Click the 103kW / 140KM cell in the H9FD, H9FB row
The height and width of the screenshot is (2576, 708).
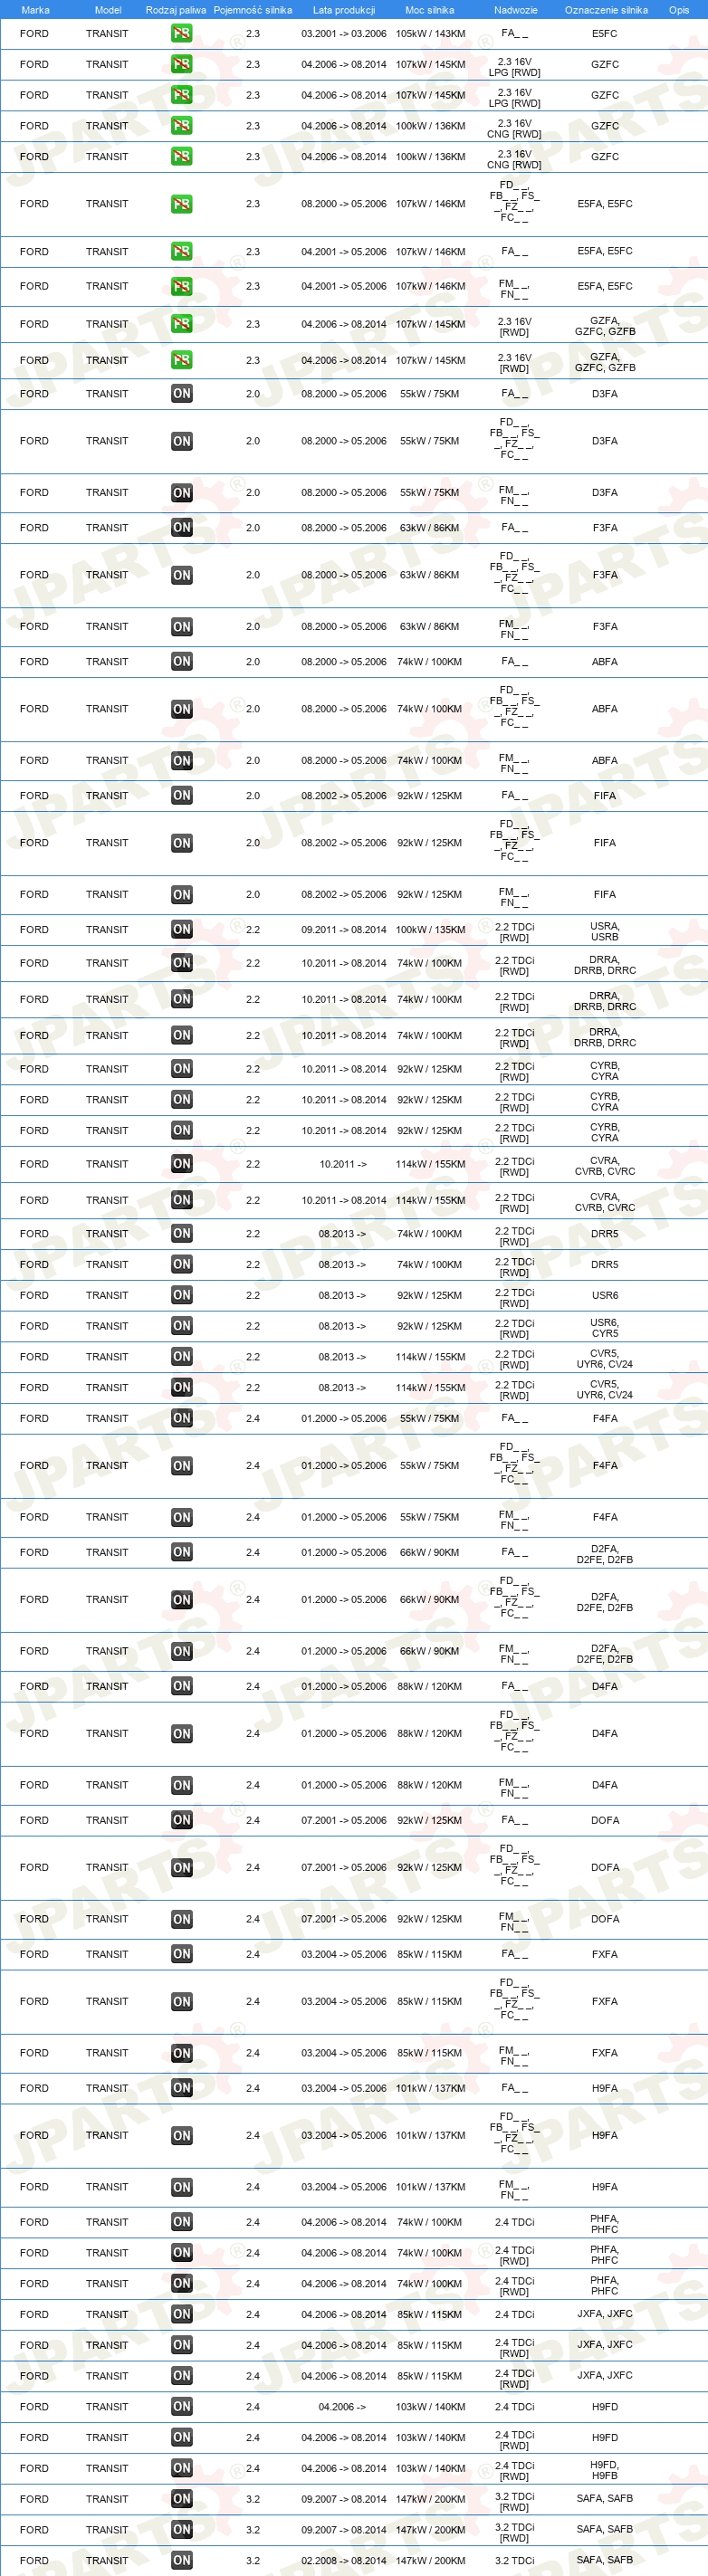click(430, 2468)
